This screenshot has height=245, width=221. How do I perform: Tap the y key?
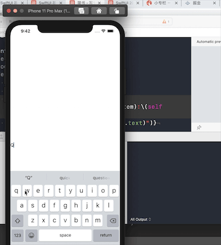point(71,191)
